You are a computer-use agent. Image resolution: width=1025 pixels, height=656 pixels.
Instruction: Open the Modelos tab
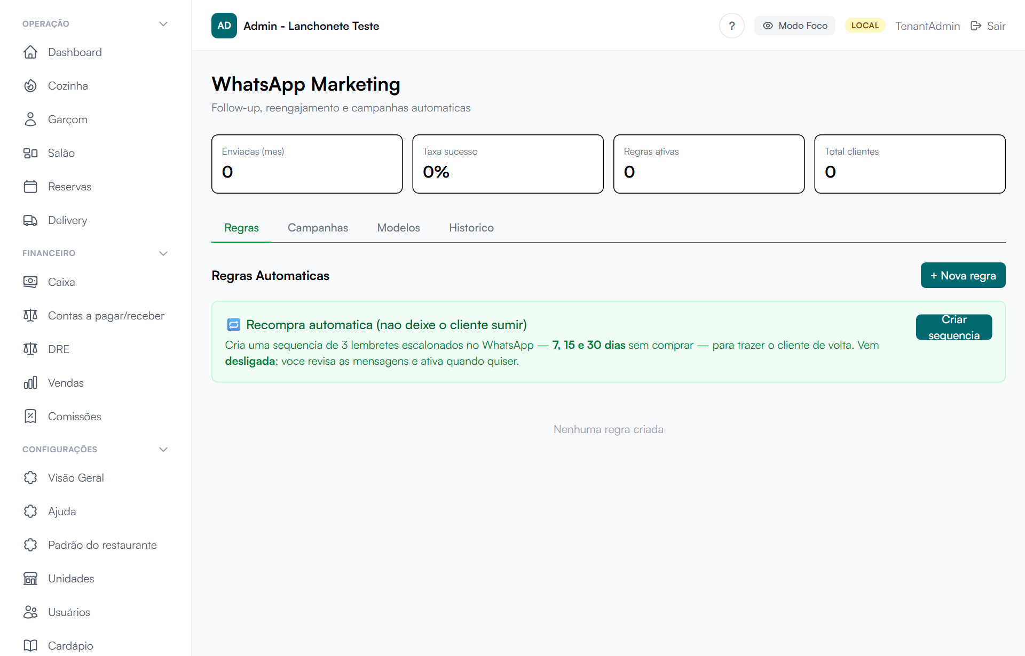398,228
